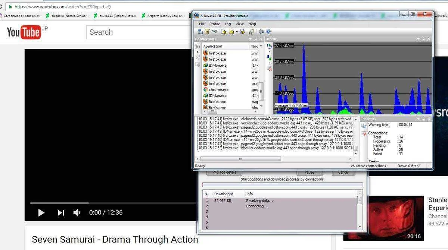Screen dimensions: 448x250
Task: Click the clock icon in Traffic panel sidebar
Action: 269,46
